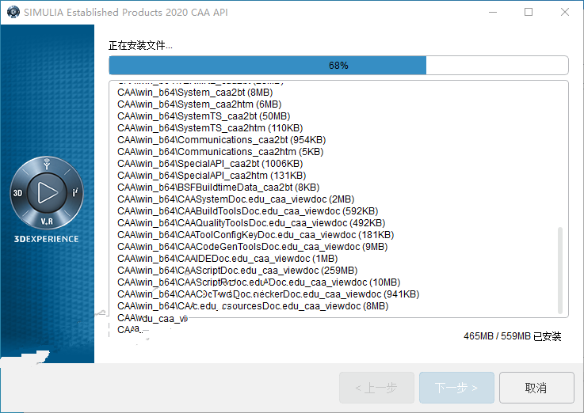584x413 pixels.
Task: Click the top quadrant of the compass
Action: click(x=47, y=164)
